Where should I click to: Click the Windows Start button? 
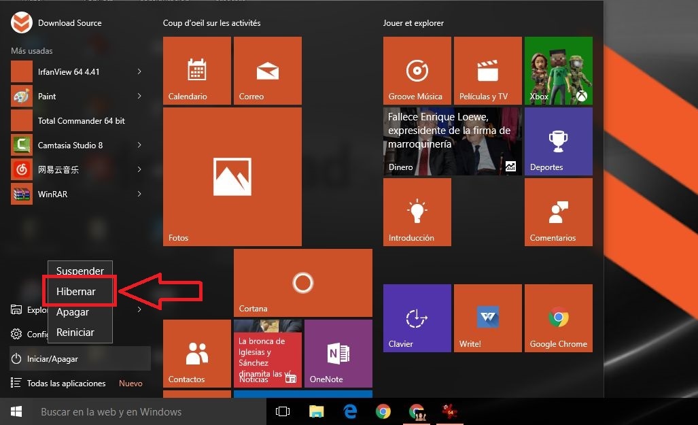point(16,411)
